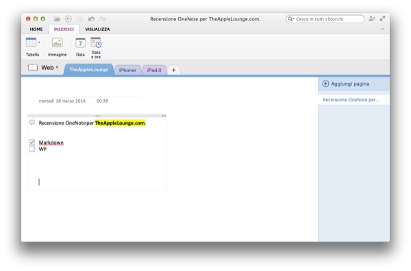Image resolution: width=411 pixels, height=271 pixels.
Task: Go forward with the right arrow icon
Action: tap(79, 19)
